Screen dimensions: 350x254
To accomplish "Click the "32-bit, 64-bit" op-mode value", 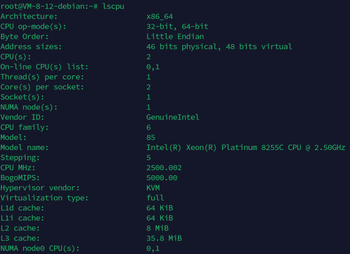I will pos(177,27).
